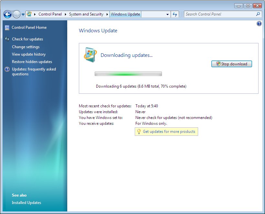Click the Windows Update box icon

pyautogui.click(x=90, y=55)
